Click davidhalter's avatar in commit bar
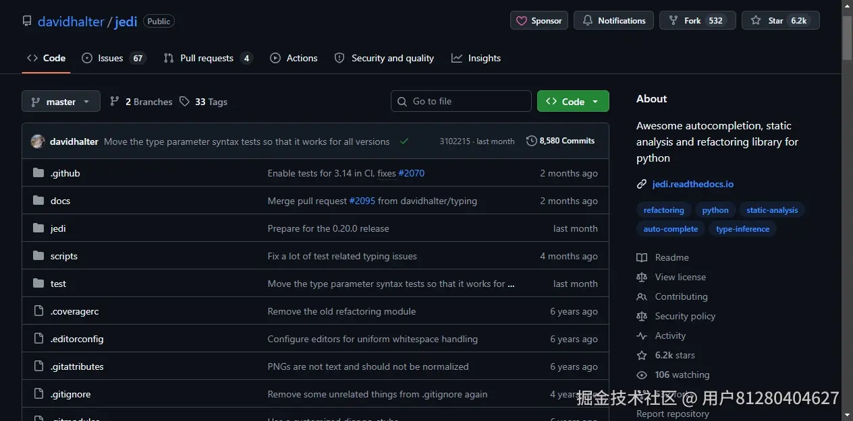This screenshot has height=421, width=853. click(x=38, y=141)
